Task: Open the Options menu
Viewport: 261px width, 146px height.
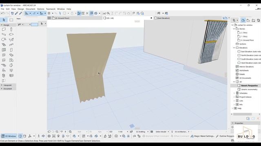Action: 40,9
